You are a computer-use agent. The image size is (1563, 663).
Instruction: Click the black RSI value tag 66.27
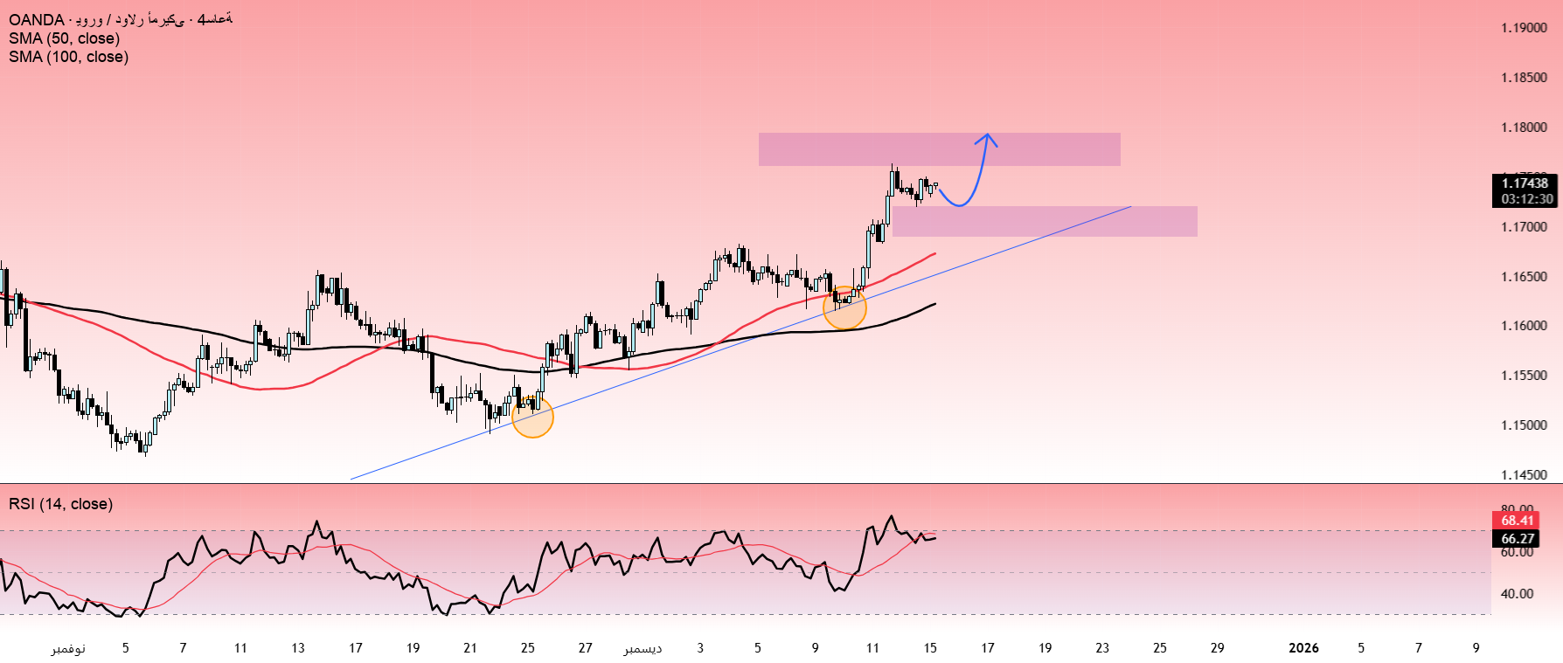click(x=1518, y=539)
